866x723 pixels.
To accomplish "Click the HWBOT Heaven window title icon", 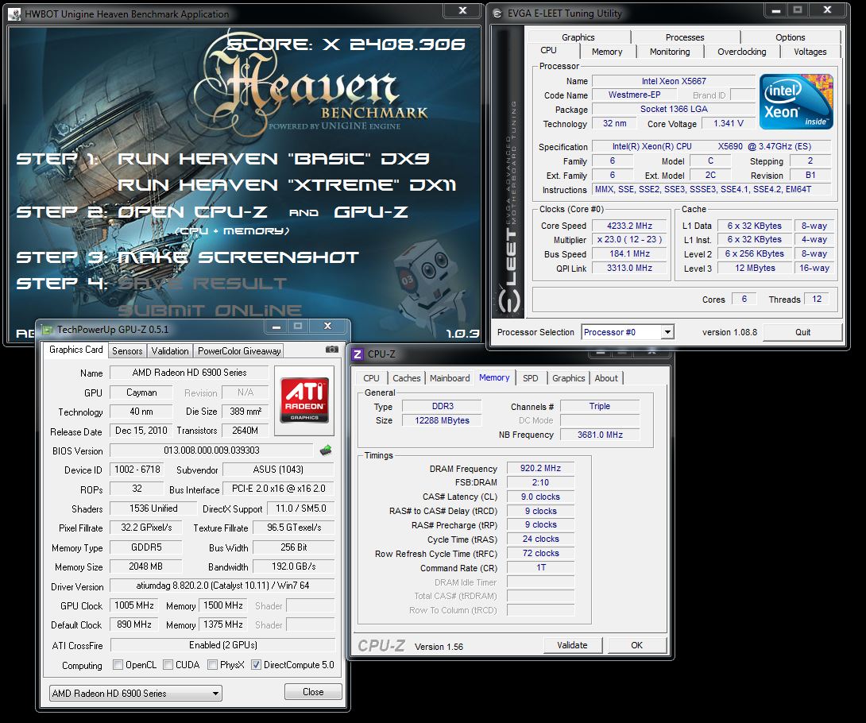I will (15, 14).
